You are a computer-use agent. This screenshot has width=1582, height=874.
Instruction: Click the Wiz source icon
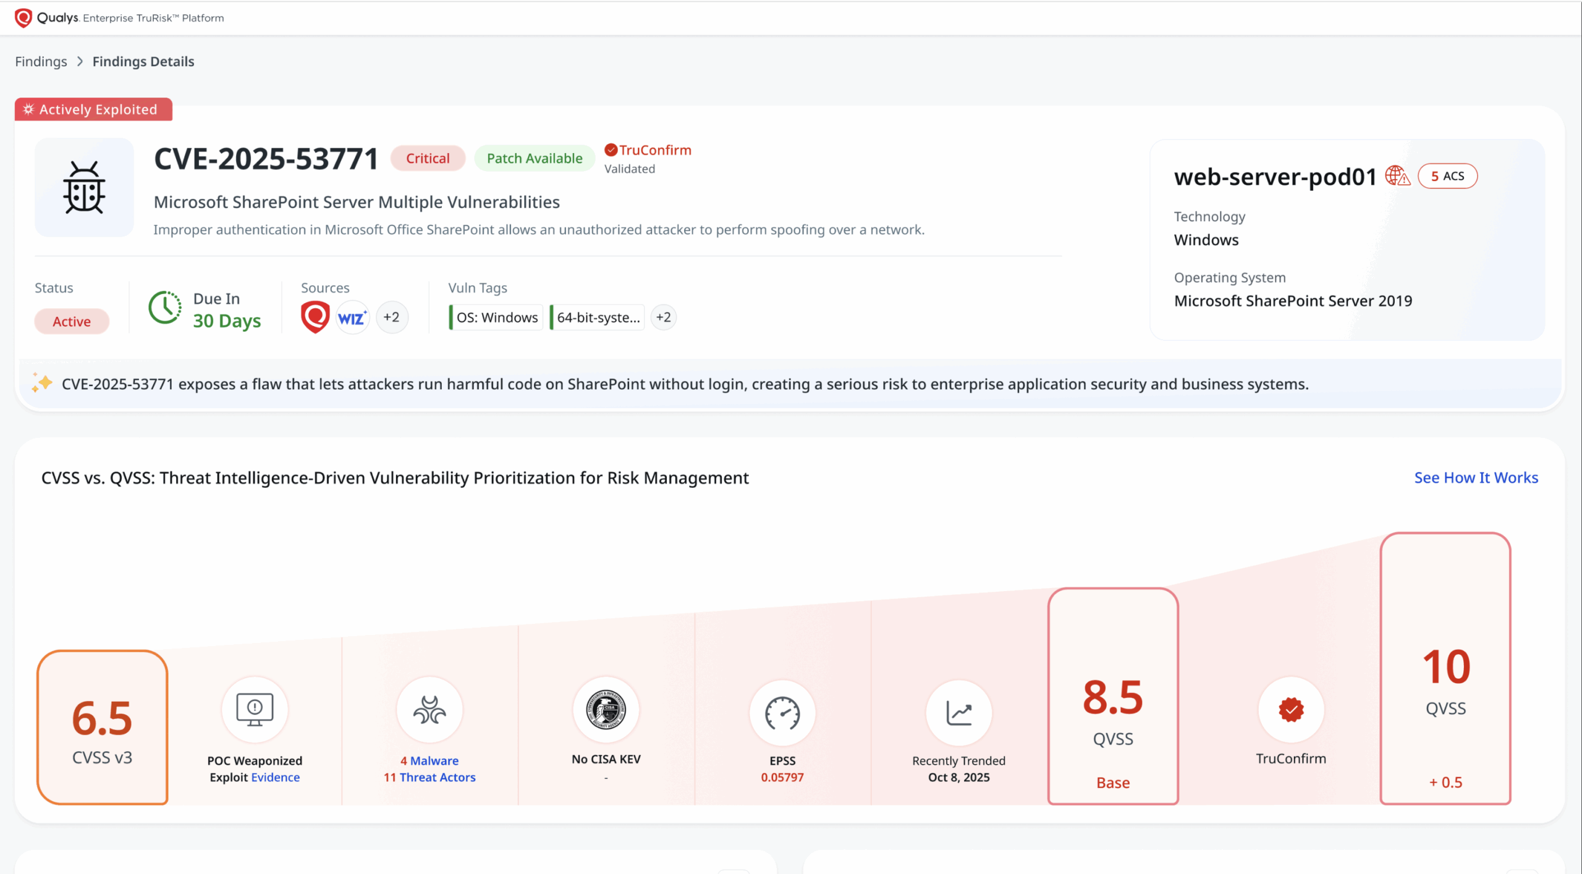pos(352,318)
